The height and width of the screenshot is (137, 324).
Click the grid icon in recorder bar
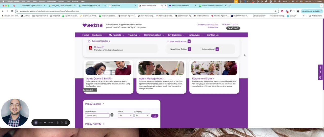(58, 123)
